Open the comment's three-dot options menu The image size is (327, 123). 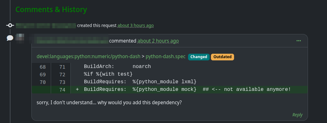299,41
